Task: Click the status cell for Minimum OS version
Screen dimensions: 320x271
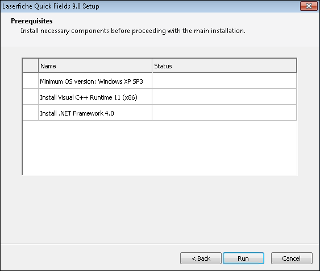Action: 225,81
